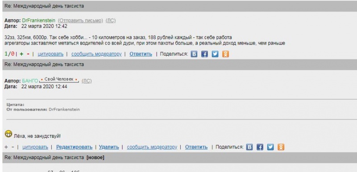Click quoted username 'DrFrankenstein' in the quote block
Viewport: 357px width, 172px height.
(x=64, y=110)
